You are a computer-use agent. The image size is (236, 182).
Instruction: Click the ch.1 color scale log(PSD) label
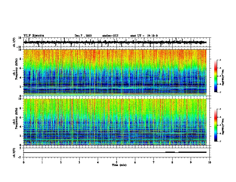(x=223, y=77)
